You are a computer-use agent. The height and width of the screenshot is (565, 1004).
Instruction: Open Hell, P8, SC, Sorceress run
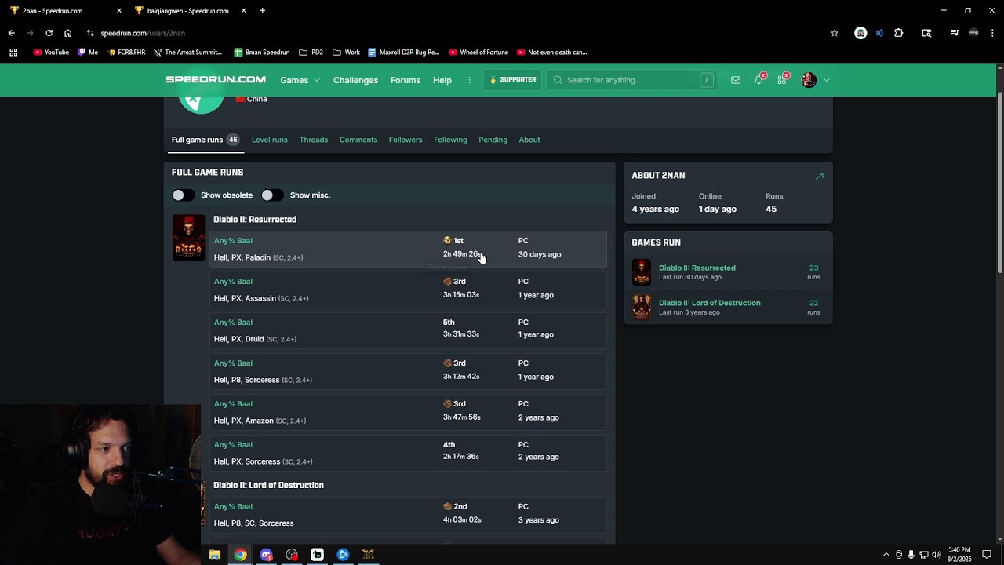(x=408, y=515)
